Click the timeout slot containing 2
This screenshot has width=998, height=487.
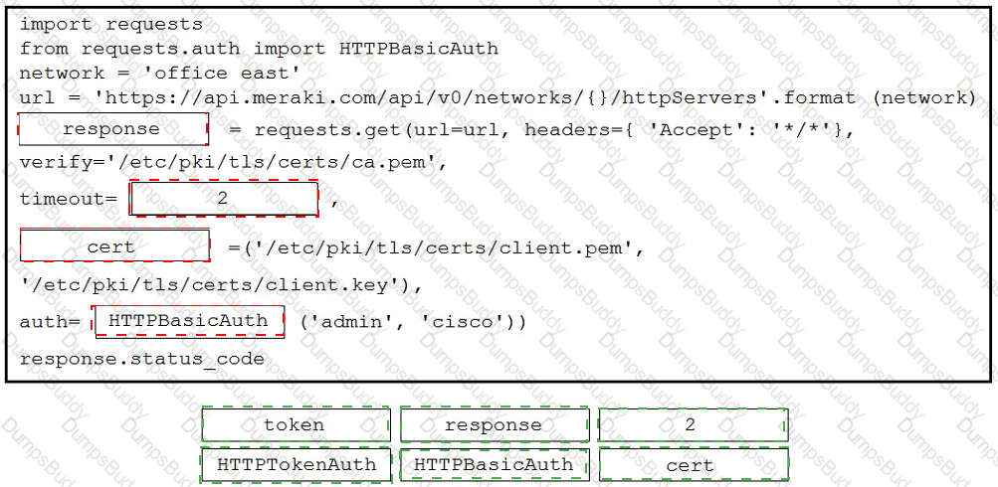[x=224, y=199]
